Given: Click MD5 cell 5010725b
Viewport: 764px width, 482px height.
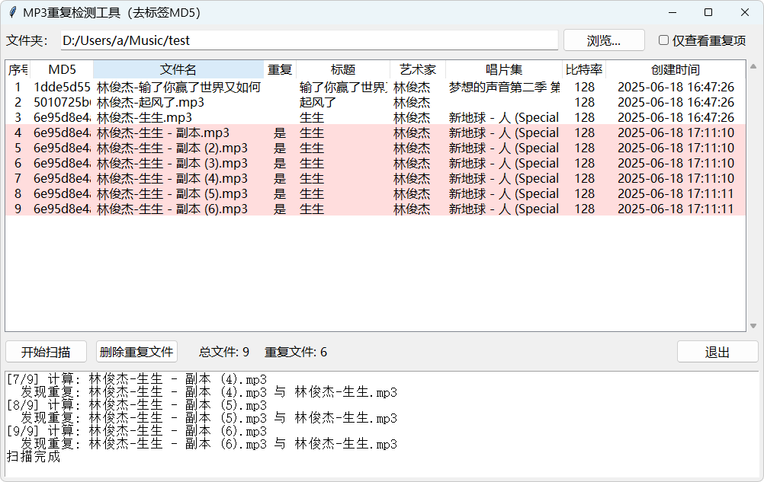Looking at the screenshot, I should click(62, 102).
